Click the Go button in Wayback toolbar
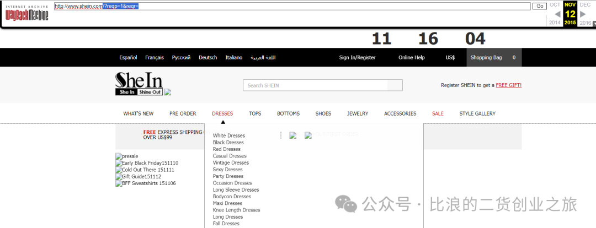 539,6
